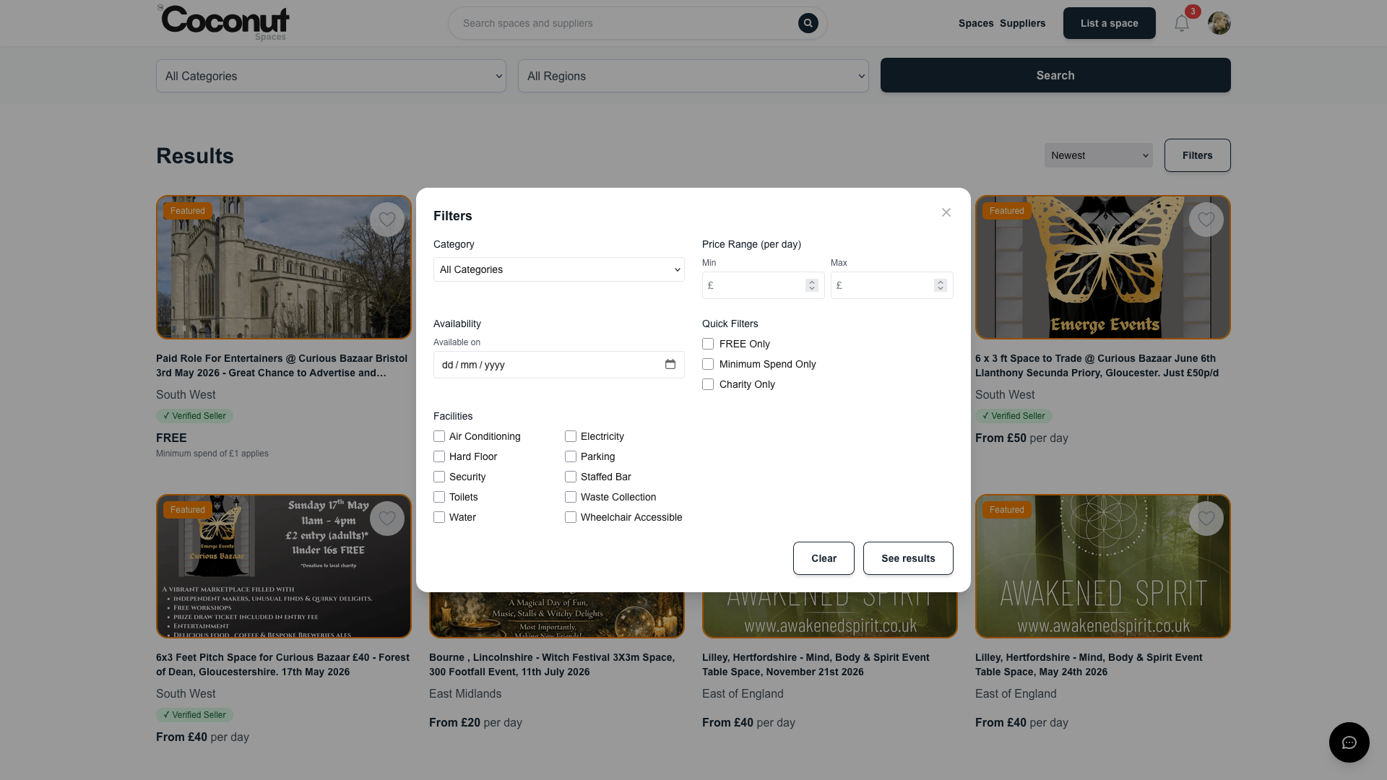Open the calendar date picker icon
The image size is (1387, 780).
(x=670, y=364)
